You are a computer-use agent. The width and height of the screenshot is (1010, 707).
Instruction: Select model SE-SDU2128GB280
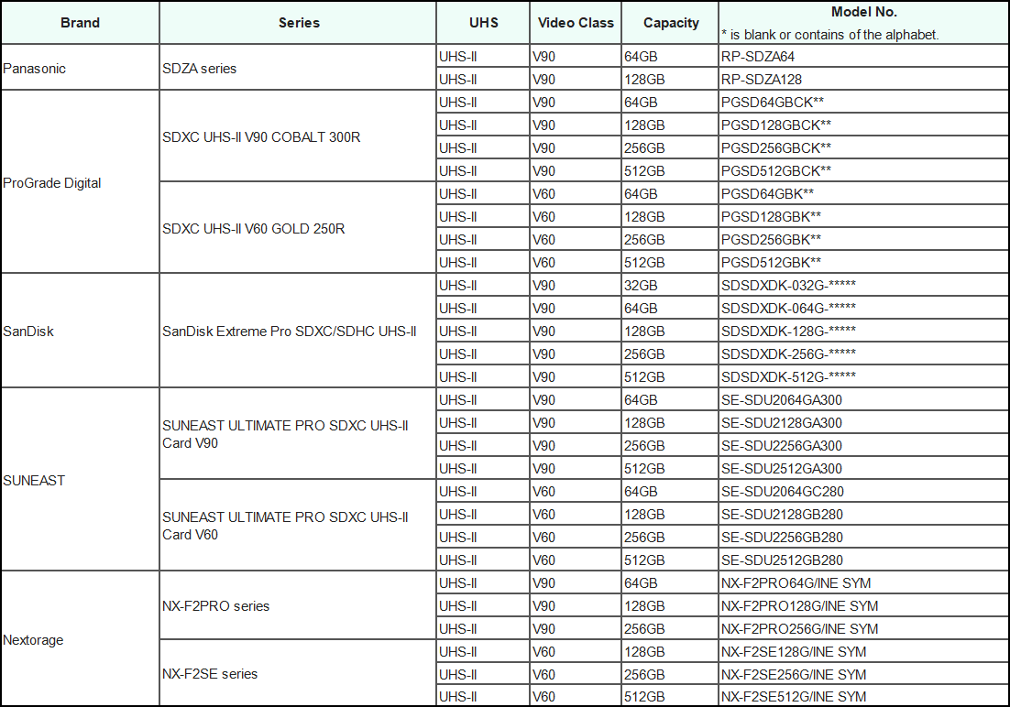coord(863,514)
